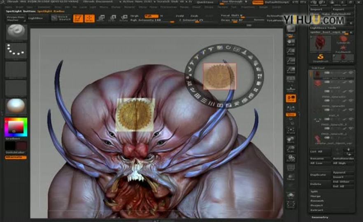Click the Rotate view button in right shelf

[x=291, y=158]
